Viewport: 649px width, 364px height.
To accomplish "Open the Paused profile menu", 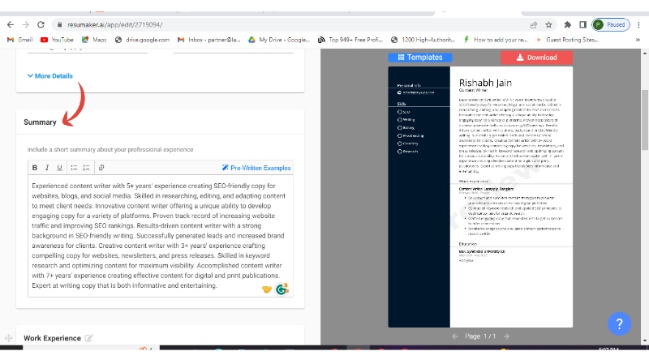I will point(610,25).
